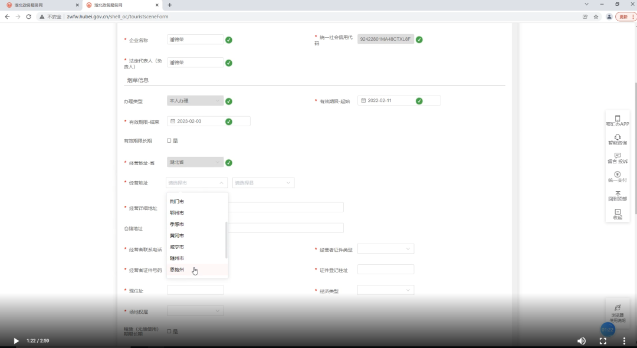The image size is (637, 348).
Task: Open a new browser tab
Action: (x=170, y=5)
